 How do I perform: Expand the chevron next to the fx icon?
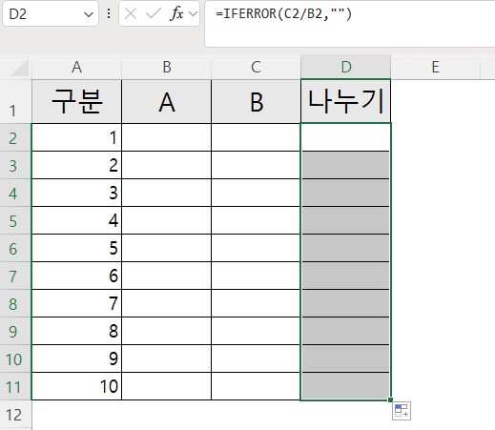193,13
